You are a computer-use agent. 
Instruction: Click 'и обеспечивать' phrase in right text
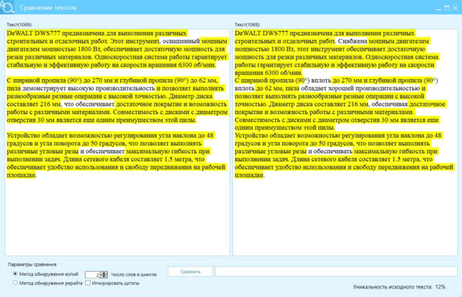330,152
